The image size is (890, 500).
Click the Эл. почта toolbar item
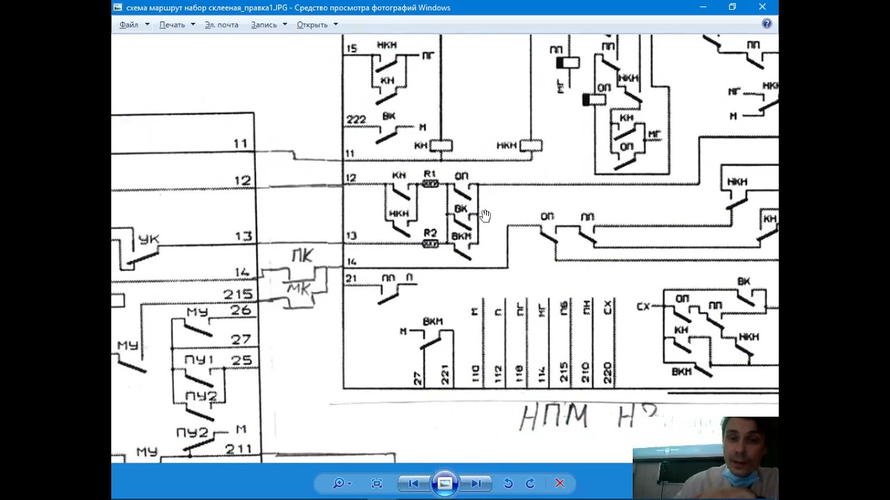click(x=221, y=24)
